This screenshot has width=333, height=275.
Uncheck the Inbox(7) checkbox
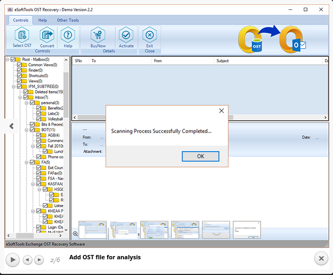25,97
